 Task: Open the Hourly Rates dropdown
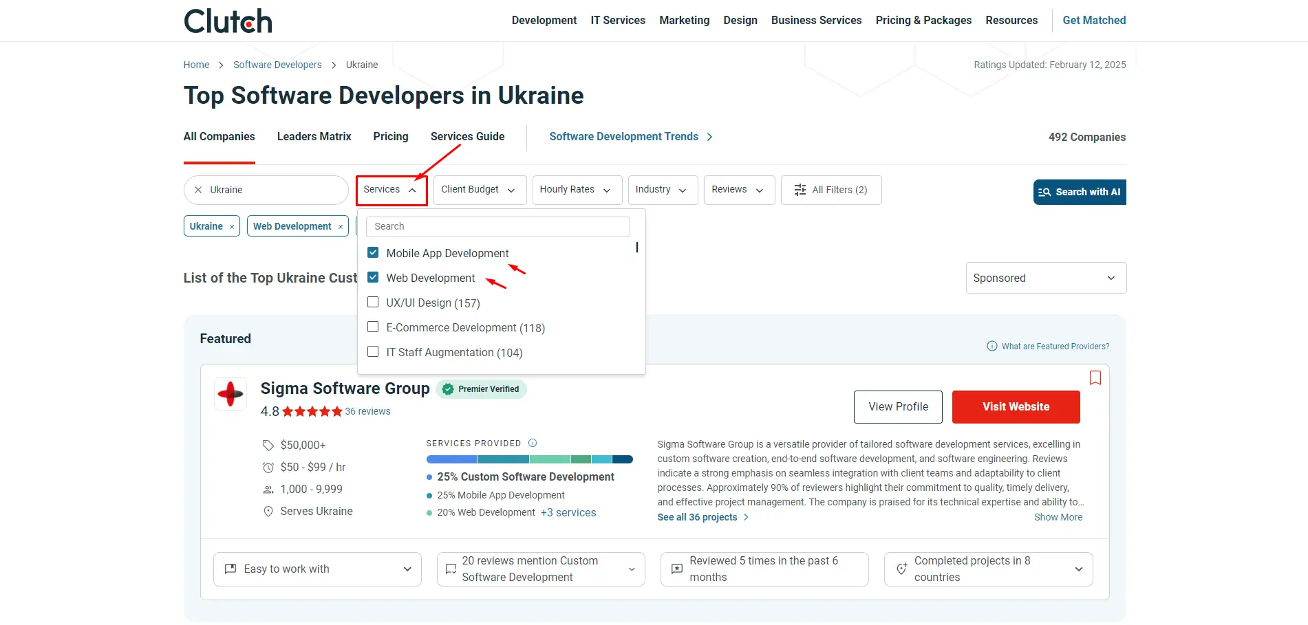(577, 190)
